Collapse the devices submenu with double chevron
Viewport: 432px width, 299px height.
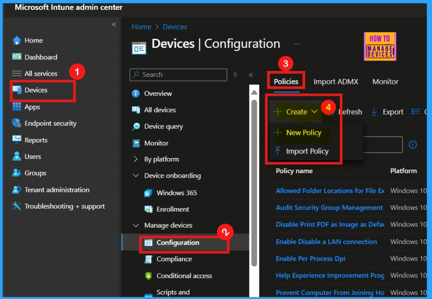251,75
